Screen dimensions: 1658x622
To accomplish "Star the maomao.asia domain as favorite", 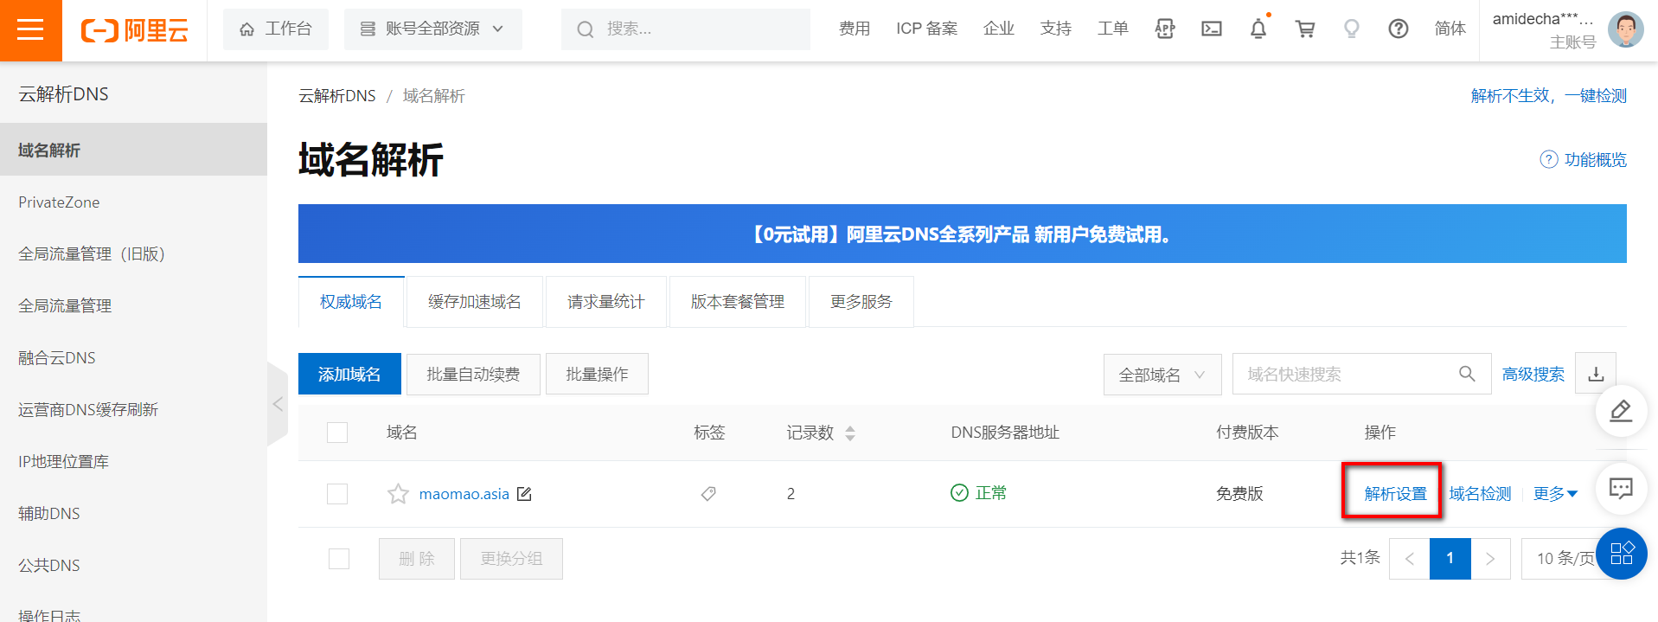I will click(398, 494).
